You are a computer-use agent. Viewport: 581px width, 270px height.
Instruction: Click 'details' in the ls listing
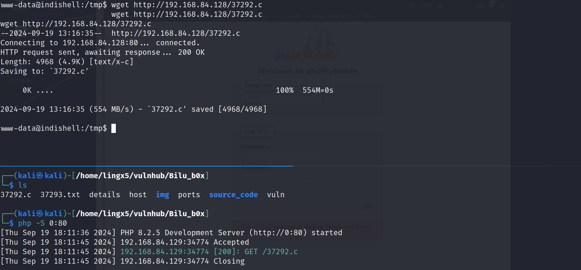(105, 195)
